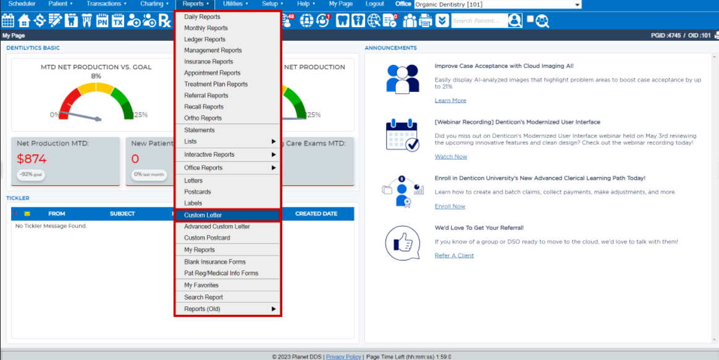
Task: Click the circular arrows person icon with badge 1
Action: 323,20
